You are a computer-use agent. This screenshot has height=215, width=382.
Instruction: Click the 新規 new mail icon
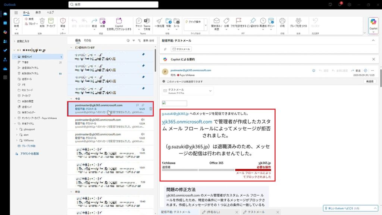pyautogui.click(x=16, y=21)
